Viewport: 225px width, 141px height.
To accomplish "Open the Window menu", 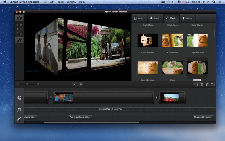I will pos(71,2).
